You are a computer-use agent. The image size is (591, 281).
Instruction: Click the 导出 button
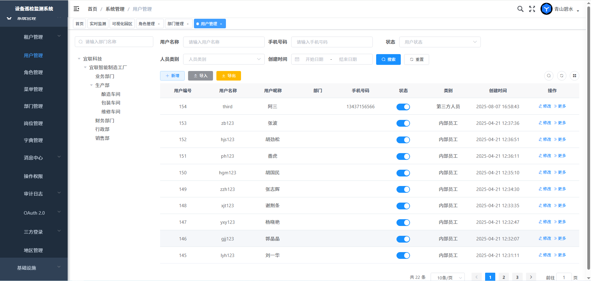tap(228, 76)
